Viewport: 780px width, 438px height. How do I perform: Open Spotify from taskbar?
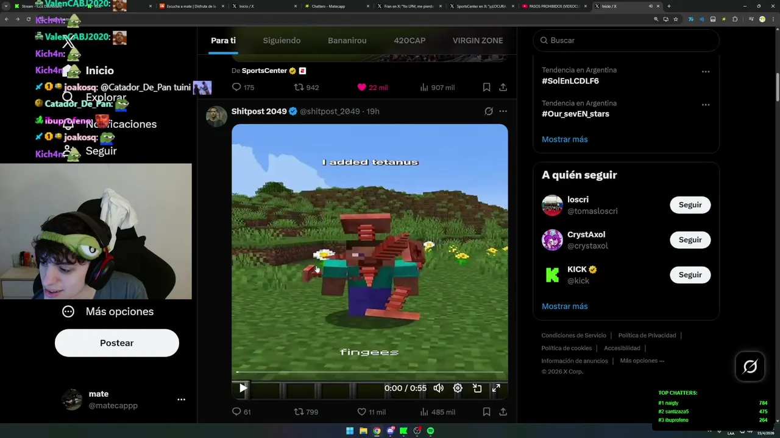[x=430, y=431]
